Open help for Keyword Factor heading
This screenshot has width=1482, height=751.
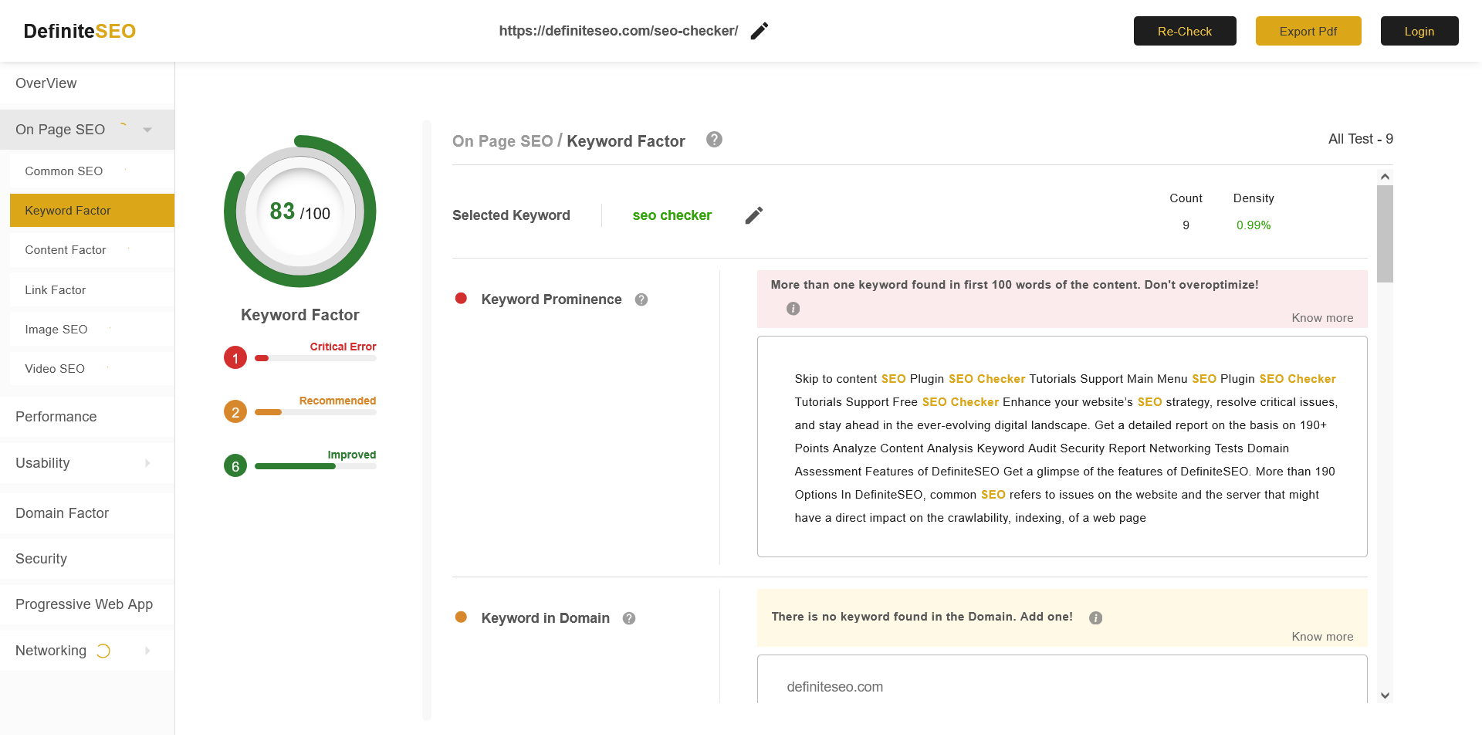point(714,140)
